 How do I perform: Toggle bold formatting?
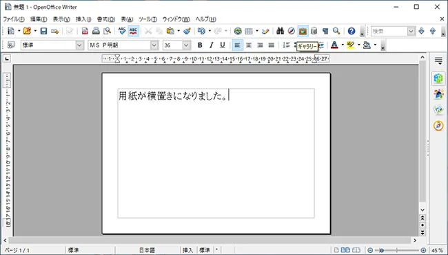[200, 45]
